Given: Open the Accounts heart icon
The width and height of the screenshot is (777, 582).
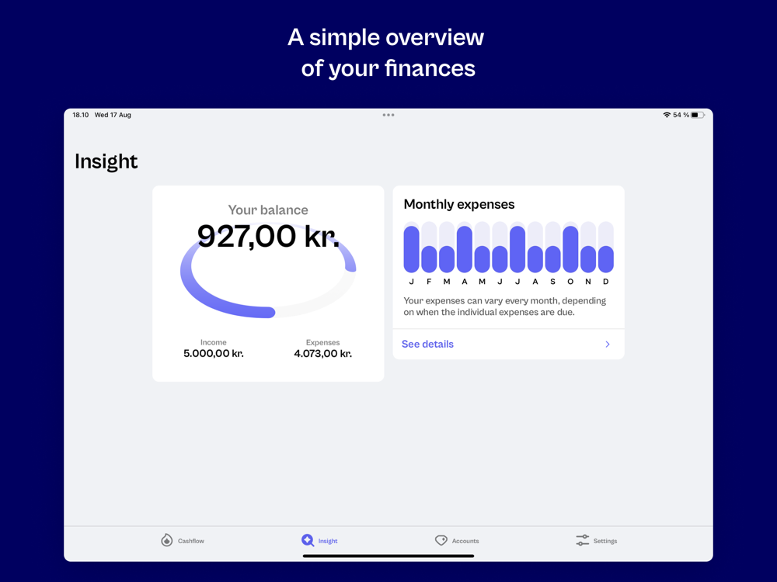Looking at the screenshot, I should [x=441, y=540].
